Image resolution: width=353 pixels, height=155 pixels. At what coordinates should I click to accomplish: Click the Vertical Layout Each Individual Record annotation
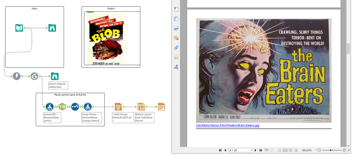click(144, 117)
